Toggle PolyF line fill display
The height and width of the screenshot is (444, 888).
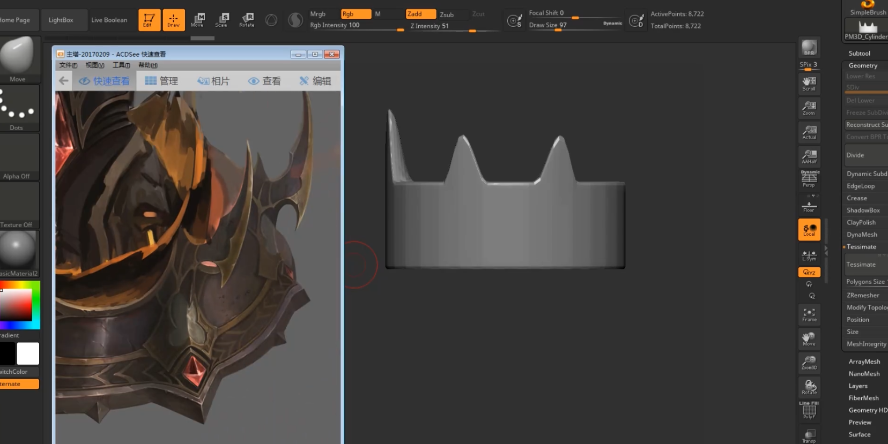[x=809, y=411]
